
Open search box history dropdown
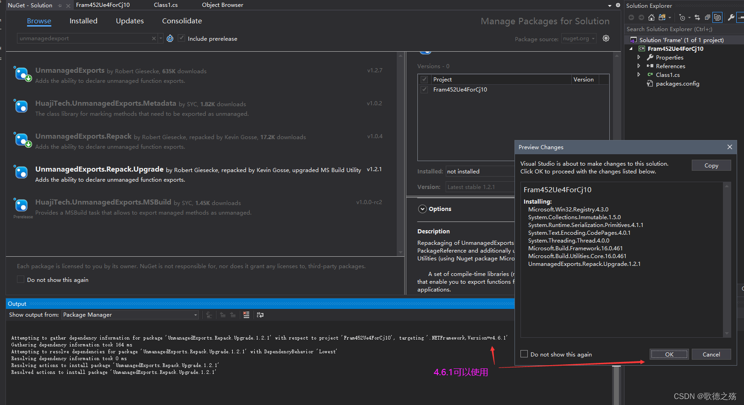[160, 38]
